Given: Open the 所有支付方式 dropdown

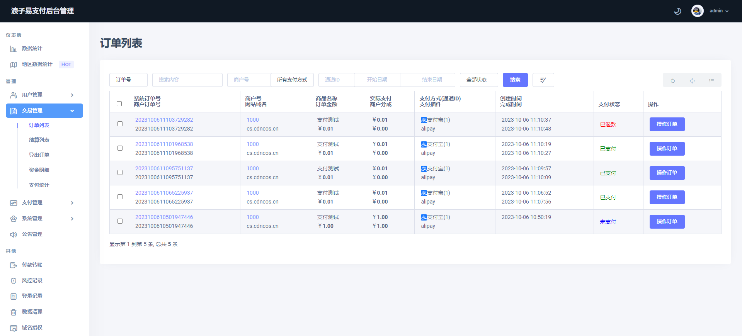Looking at the screenshot, I should point(292,80).
